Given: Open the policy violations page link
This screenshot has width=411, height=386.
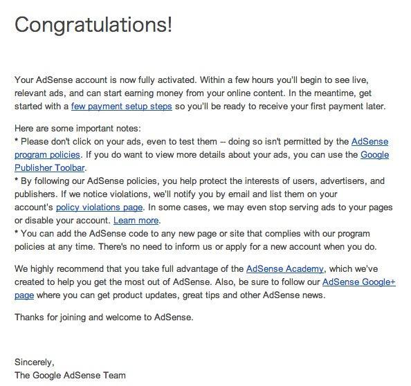Looking at the screenshot, I should coord(100,208).
